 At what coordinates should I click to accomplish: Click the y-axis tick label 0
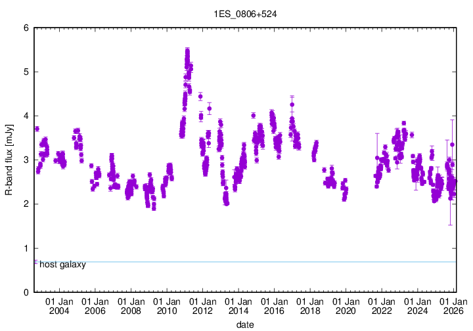coord(26,292)
